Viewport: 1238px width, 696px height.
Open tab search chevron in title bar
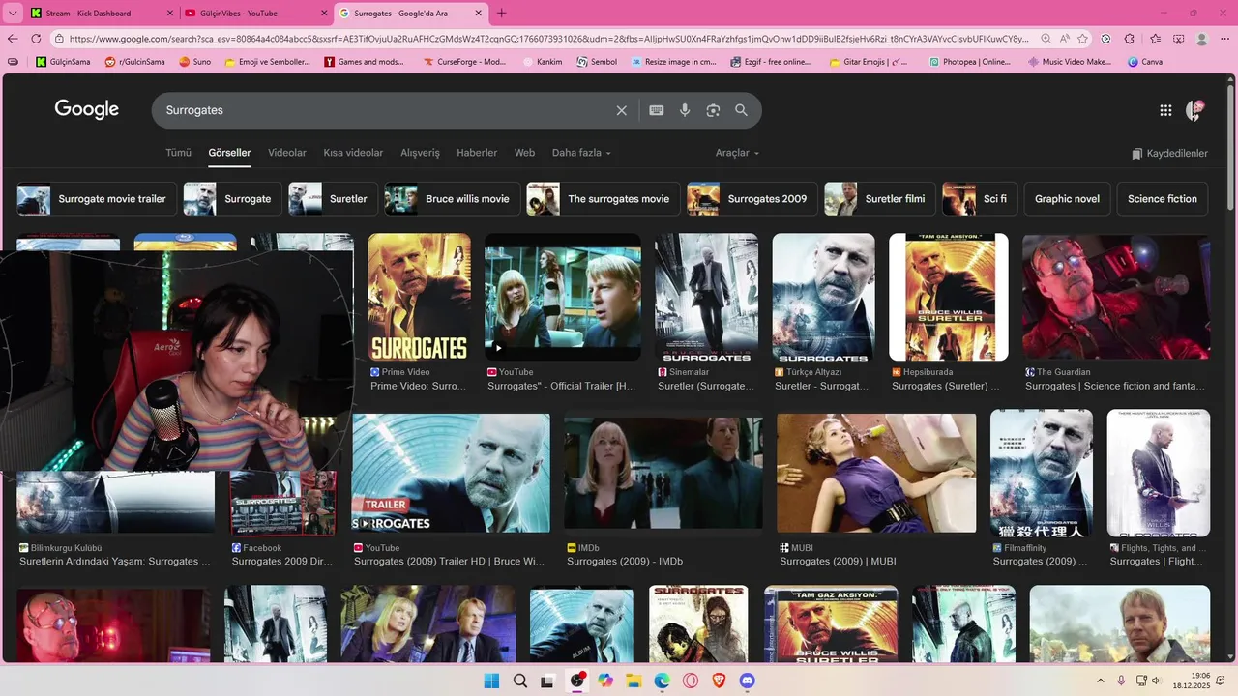click(x=13, y=14)
